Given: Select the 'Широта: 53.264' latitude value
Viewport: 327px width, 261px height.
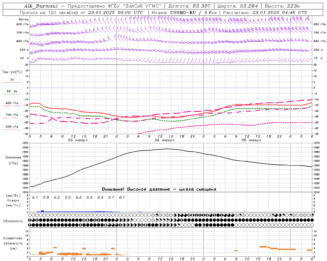Looking at the screenshot, I should click(x=238, y=6).
